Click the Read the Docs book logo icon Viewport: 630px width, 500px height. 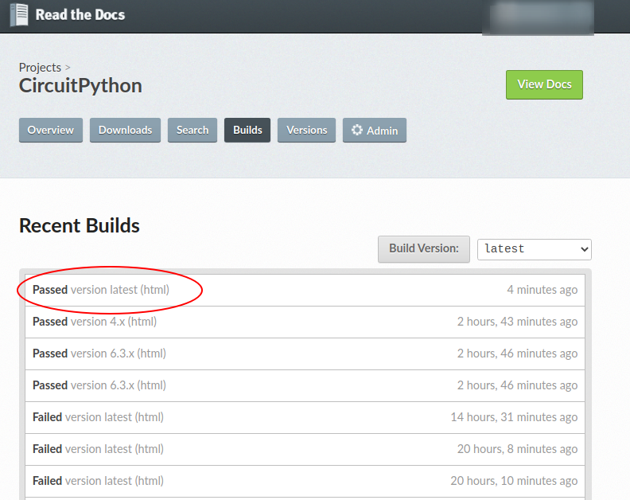19,14
